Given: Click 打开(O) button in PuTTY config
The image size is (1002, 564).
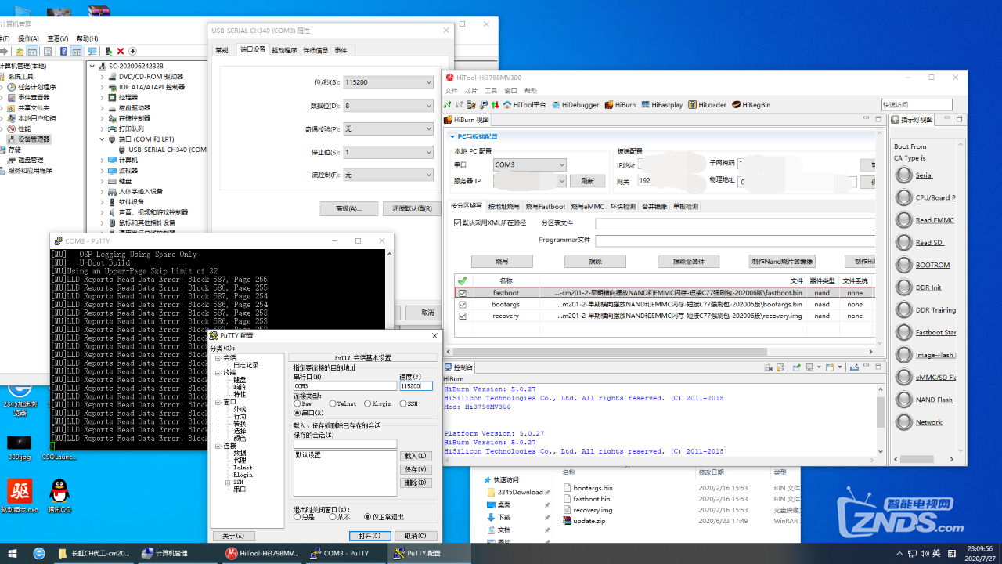Looking at the screenshot, I should click(370, 536).
